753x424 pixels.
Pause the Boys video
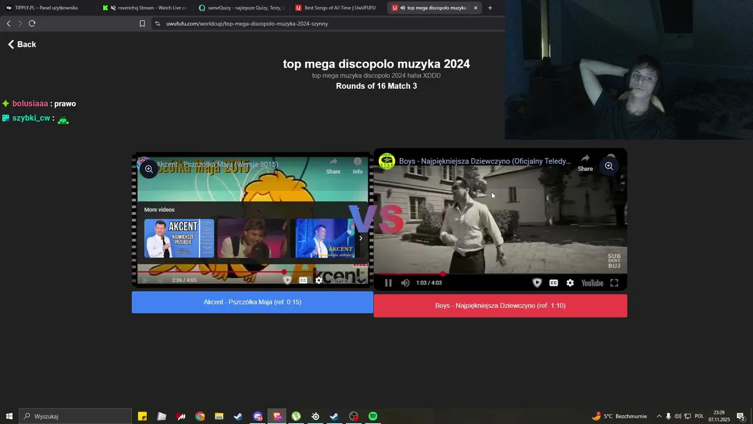[x=388, y=283]
